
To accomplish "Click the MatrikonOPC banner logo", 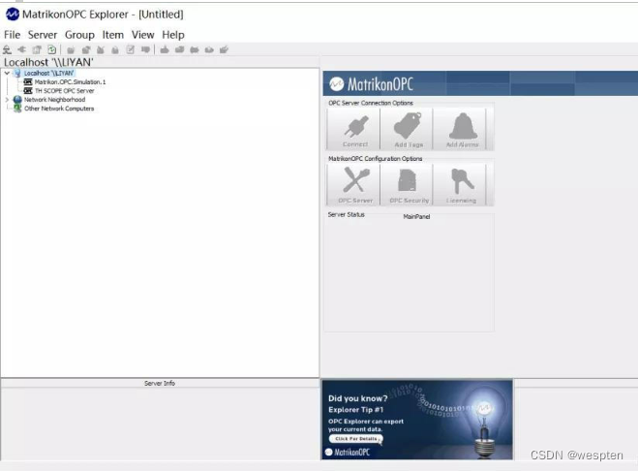I will (x=371, y=84).
